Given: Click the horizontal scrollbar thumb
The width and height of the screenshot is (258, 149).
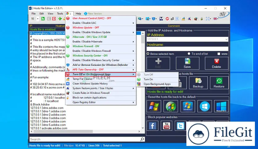Looking at the screenshot, I should [63, 131].
